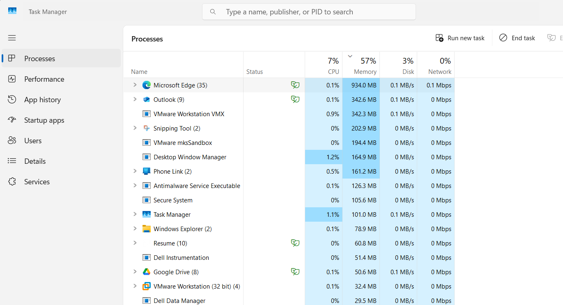Switch to the Details page
Screen dimensions: 563x305
pyautogui.click(x=61, y=161)
